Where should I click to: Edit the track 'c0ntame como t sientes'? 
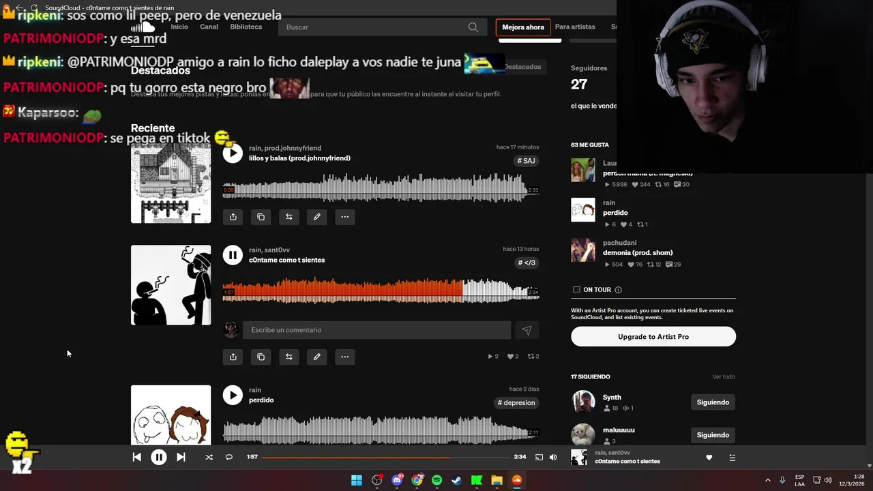click(316, 357)
